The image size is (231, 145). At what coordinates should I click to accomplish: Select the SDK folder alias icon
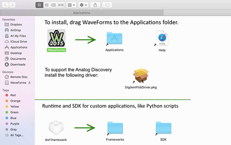tap(163, 128)
